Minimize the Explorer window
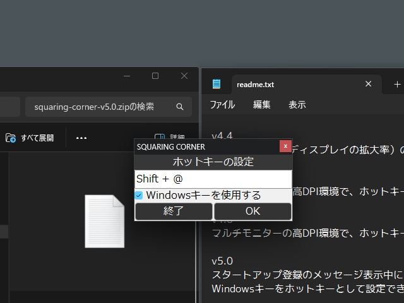This screenshot has height=303, width=404. (127, 76)
